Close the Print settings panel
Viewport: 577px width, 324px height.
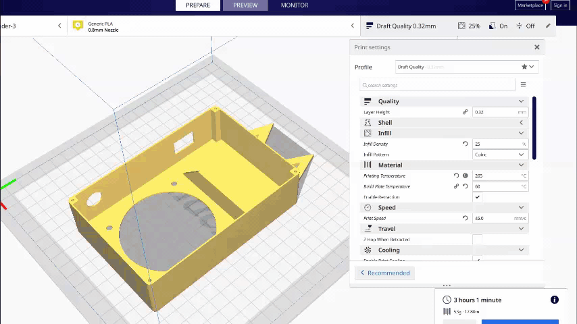pyautogui.click(x=537, y=47)
